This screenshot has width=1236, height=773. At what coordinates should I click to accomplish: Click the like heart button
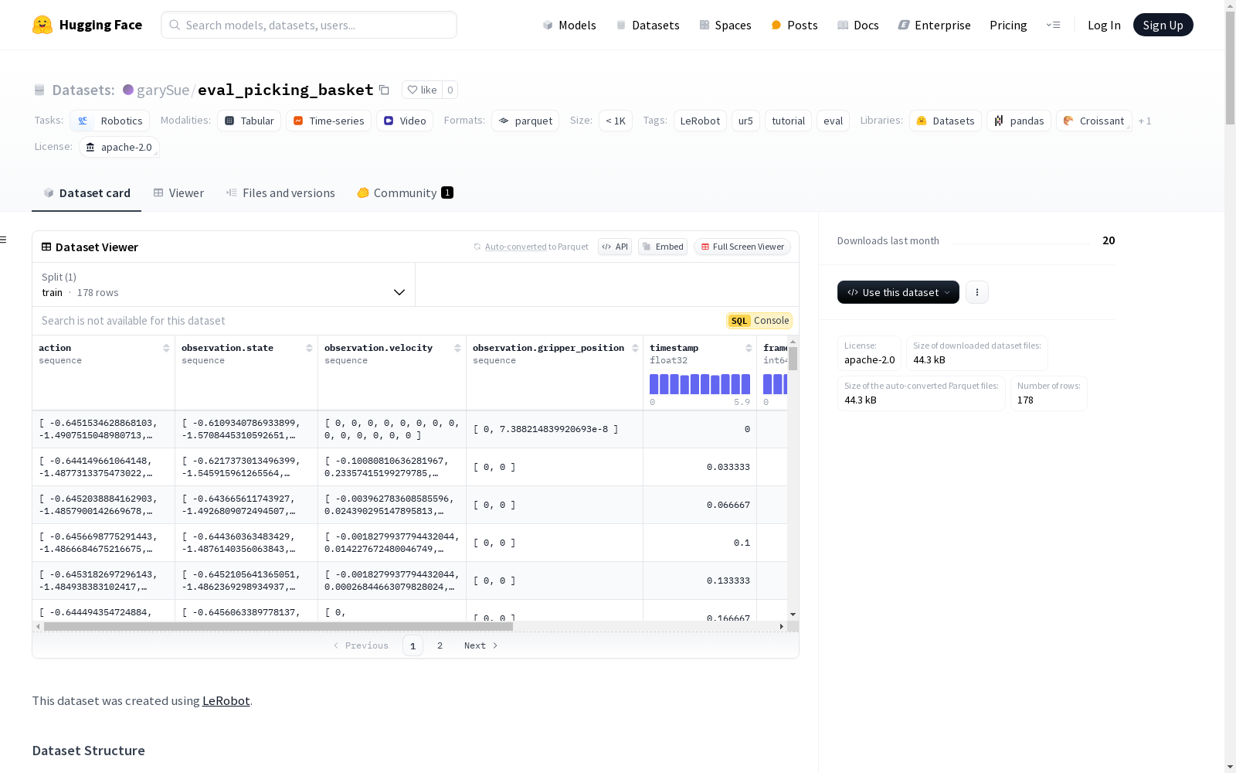[x=423, y=90]
